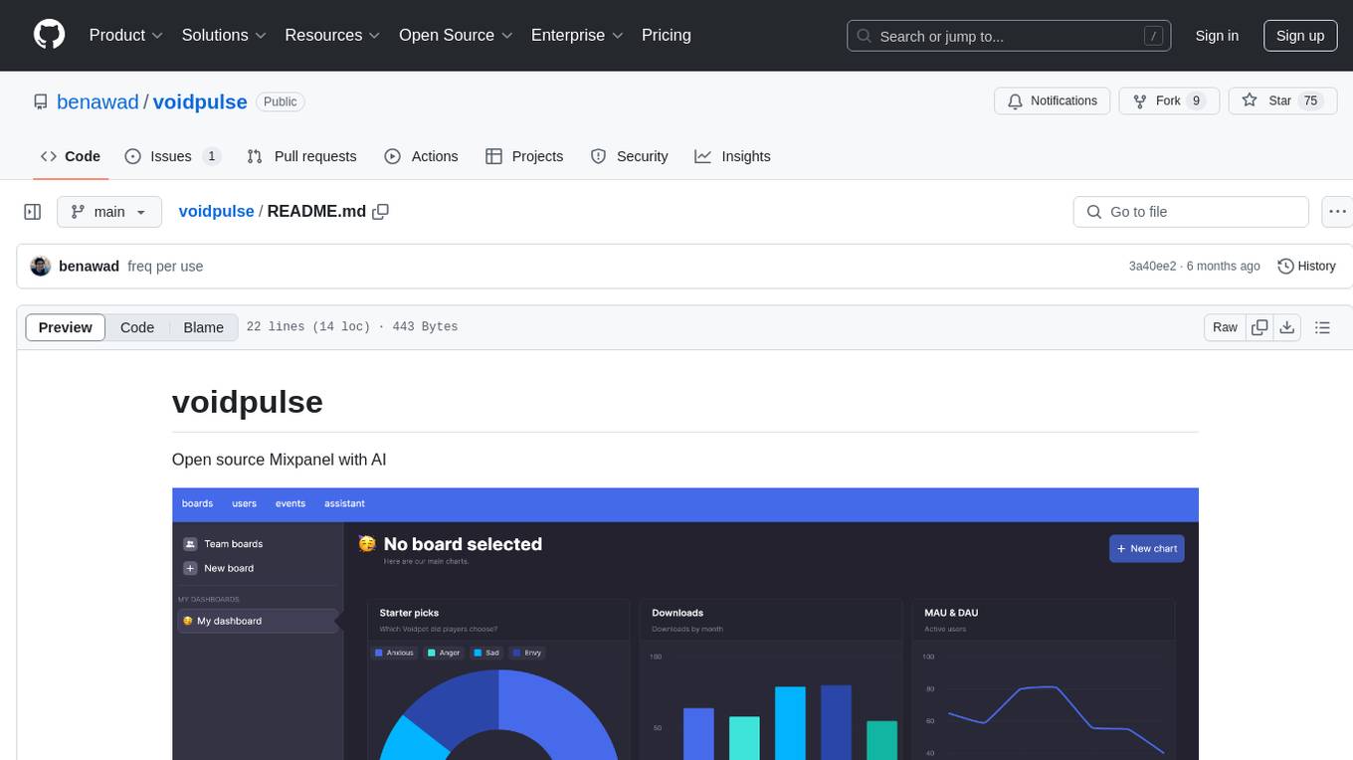Click the author name benawad in commit row

click(x=89, y=267)
